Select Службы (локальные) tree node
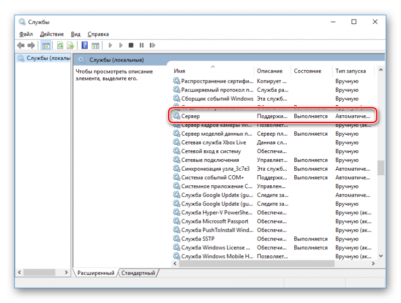 pos(44,58)
